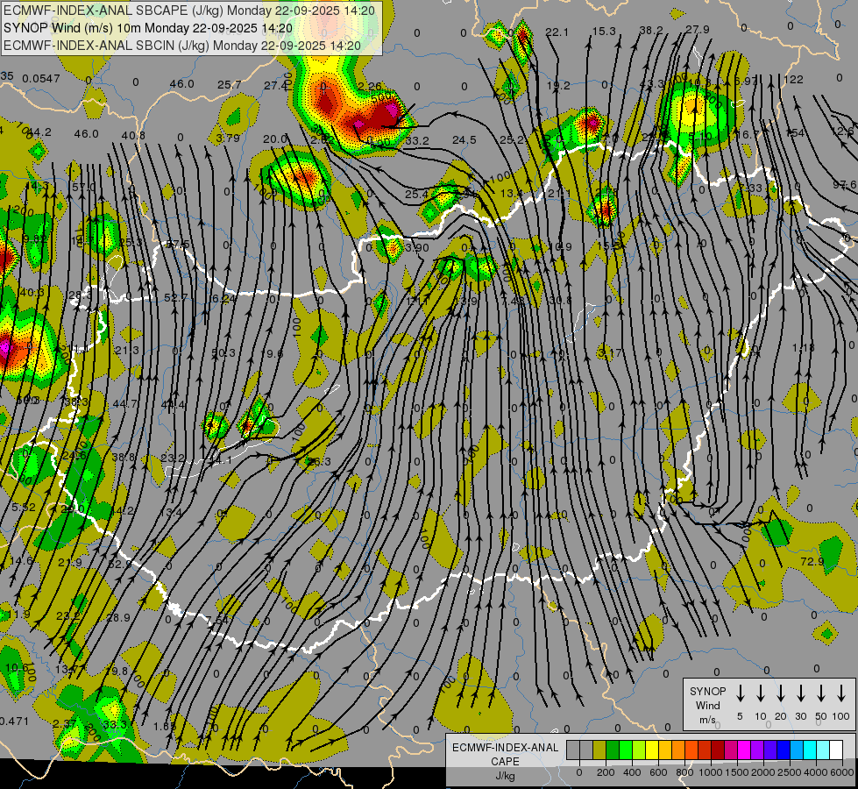This screenshot has width=858, height=789.
Task: Click the SYNOP Wind m/s legend label
Action: 707,705
